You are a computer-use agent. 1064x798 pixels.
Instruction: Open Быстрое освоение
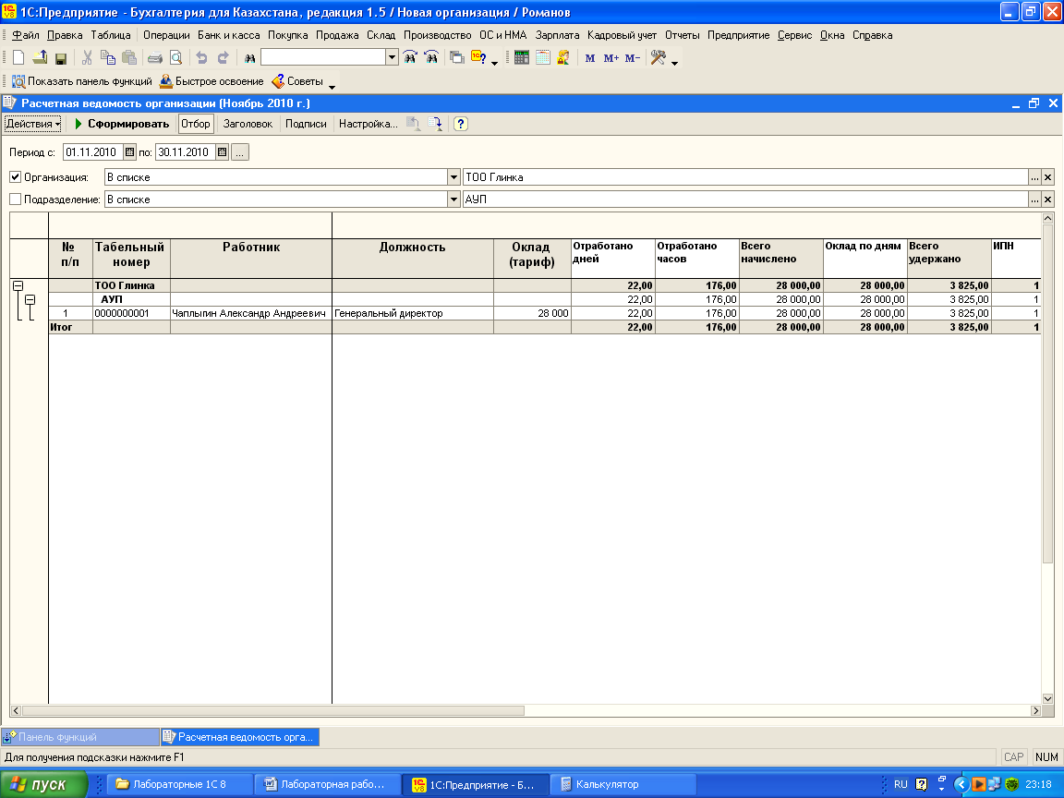(x=212, y=81)
